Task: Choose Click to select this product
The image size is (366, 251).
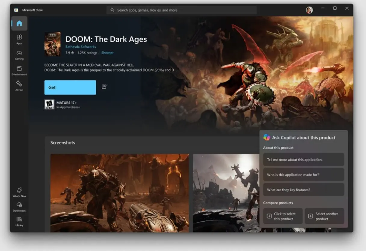Action: click(x=283, y=216)
